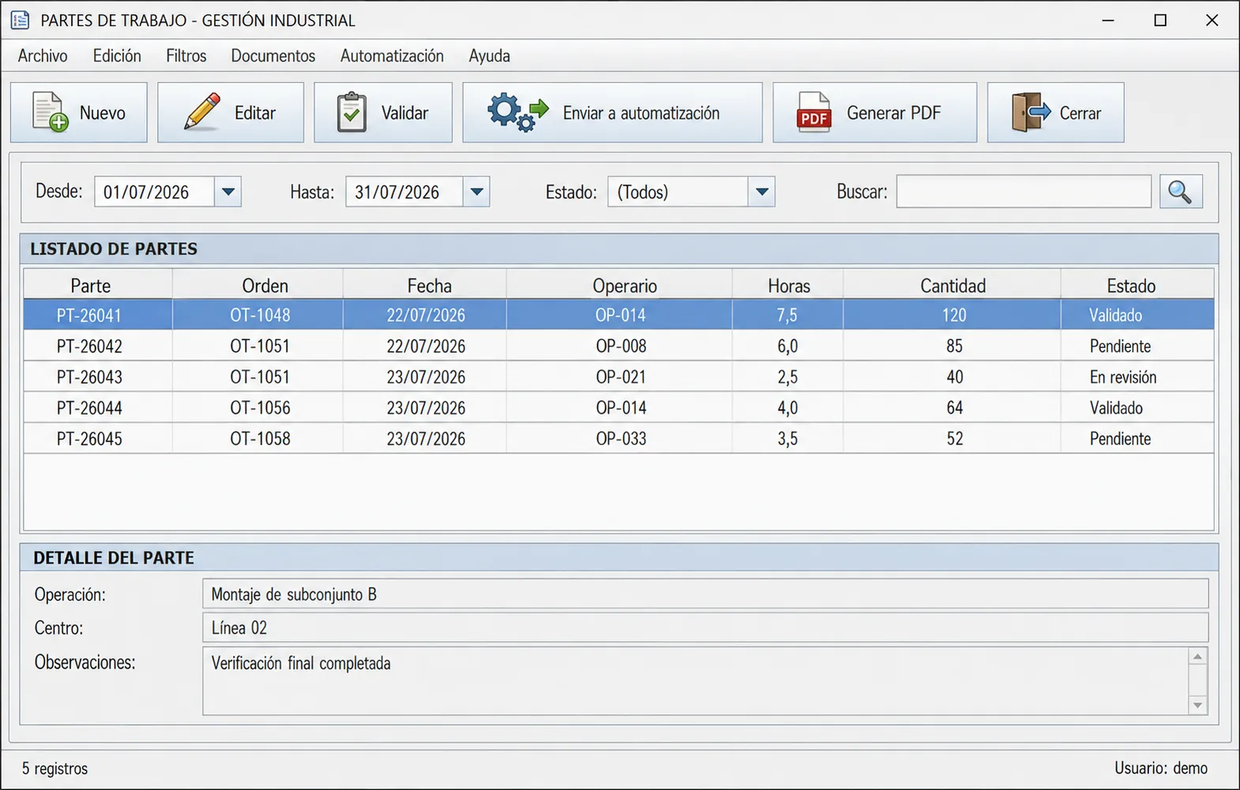
Task: Select row PT-26042
Action: [x=618, y=346]
